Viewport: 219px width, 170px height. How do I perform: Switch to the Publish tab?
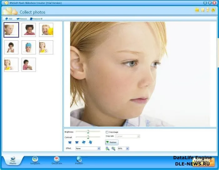coord(79,161)
